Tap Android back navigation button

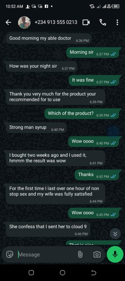pyautogui.click(x=94, y=272)
